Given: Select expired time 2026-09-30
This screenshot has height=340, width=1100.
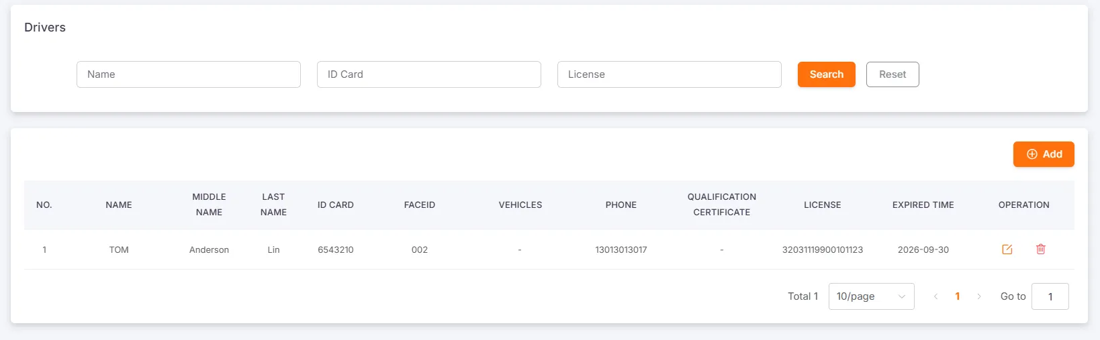Looking at the screenshot, I should (923, 249).
